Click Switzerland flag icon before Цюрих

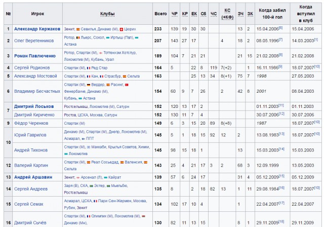click(121, 29)
